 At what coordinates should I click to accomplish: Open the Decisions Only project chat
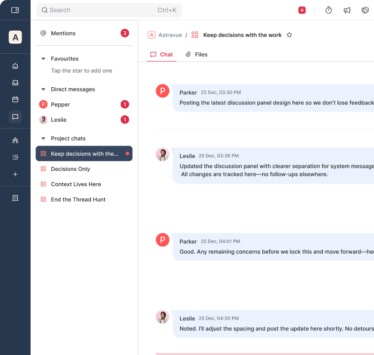point(70,169)
